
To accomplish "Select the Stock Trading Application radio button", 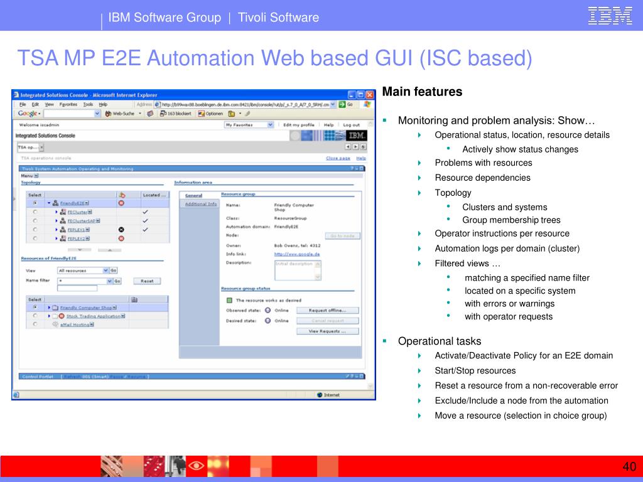I will [35, 316].
